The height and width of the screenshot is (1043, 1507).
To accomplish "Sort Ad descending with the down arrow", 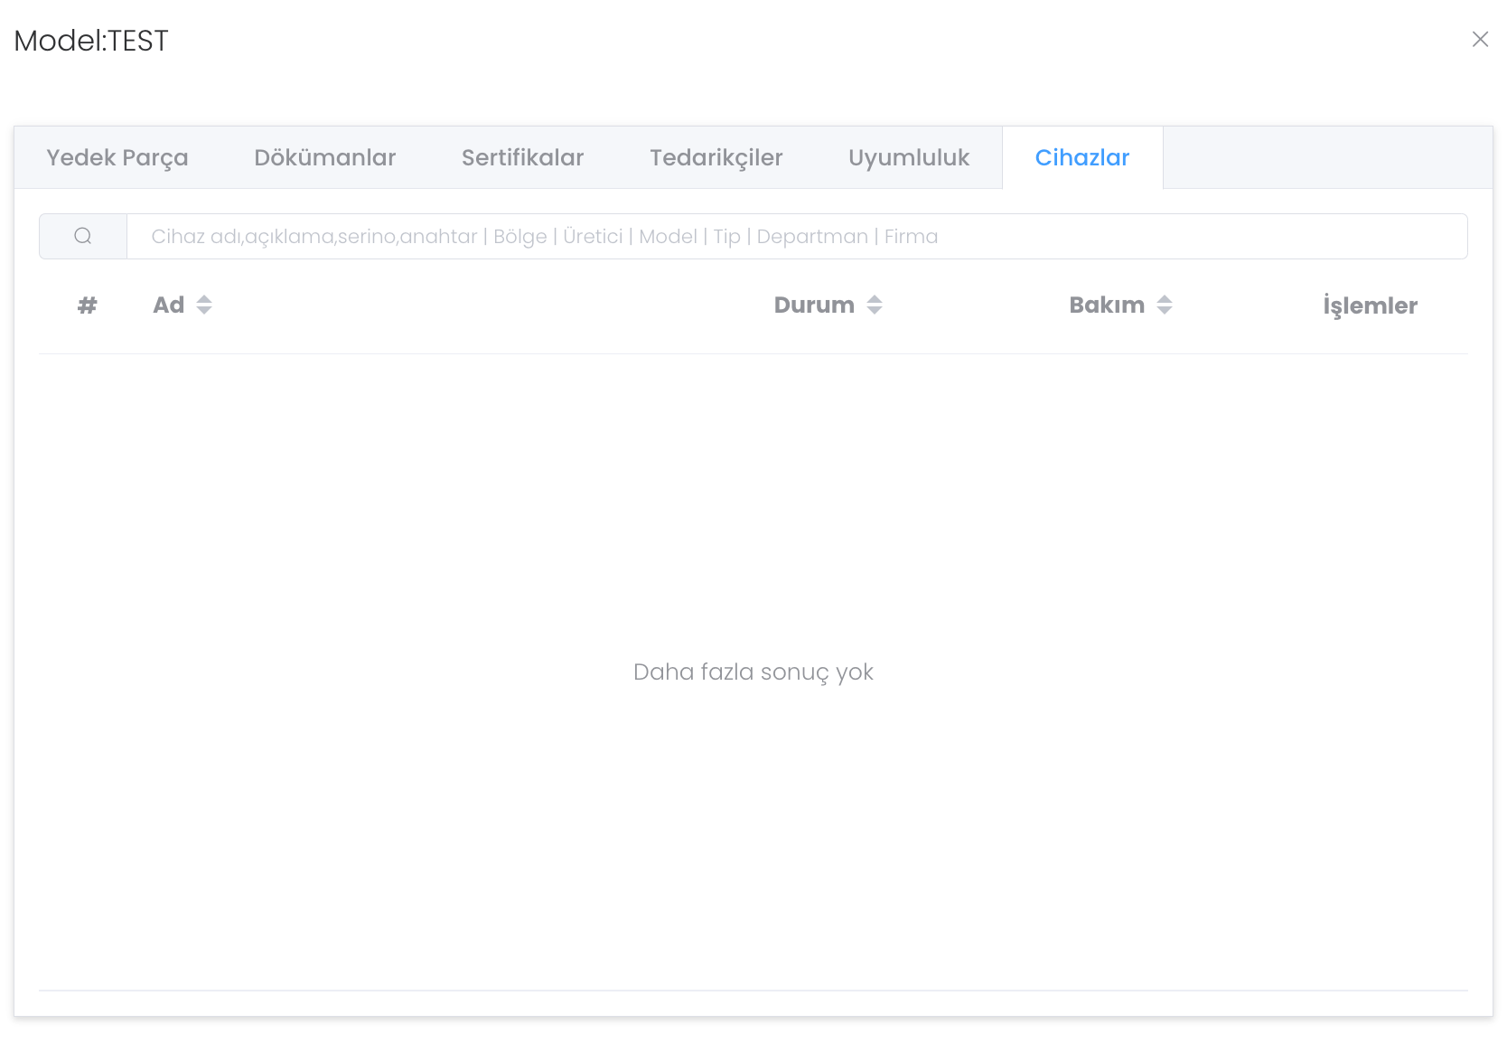I will coord(204,312).
